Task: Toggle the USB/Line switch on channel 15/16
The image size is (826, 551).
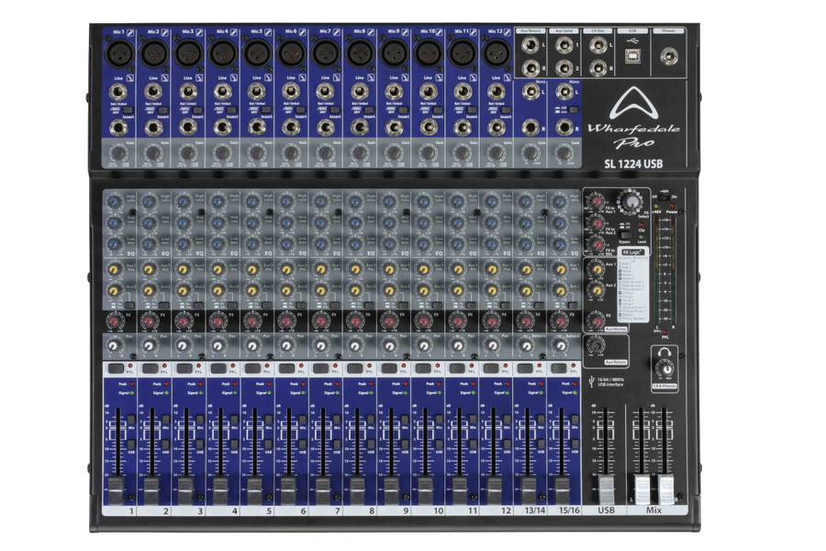Action: (574, 109)
